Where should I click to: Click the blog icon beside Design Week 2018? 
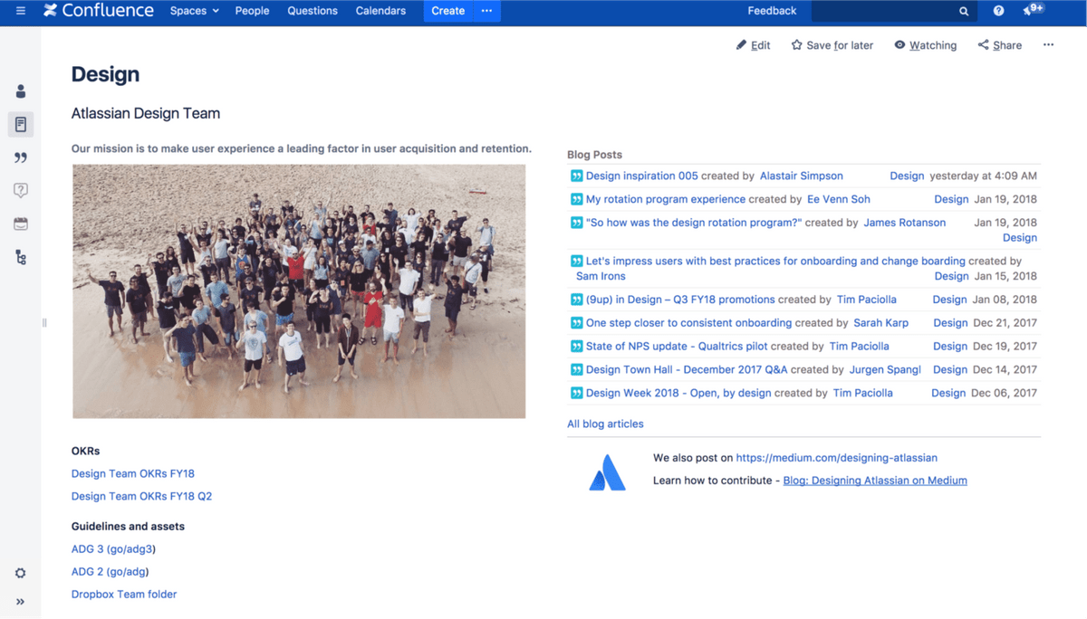point(577,394)
